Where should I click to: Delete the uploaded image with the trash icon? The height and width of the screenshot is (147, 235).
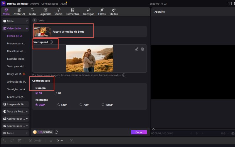(142, 49)
